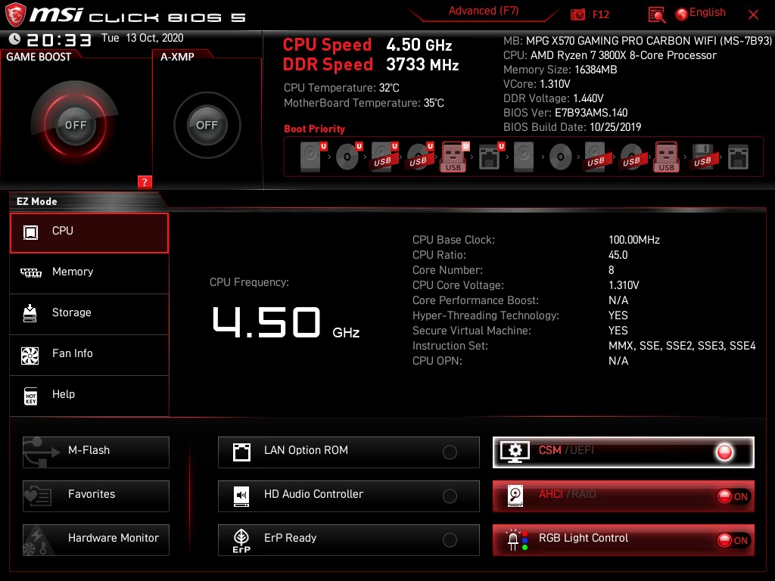Set the time shown as 20:33
Viewport: 775px width, 581px height.
point(59,40)
